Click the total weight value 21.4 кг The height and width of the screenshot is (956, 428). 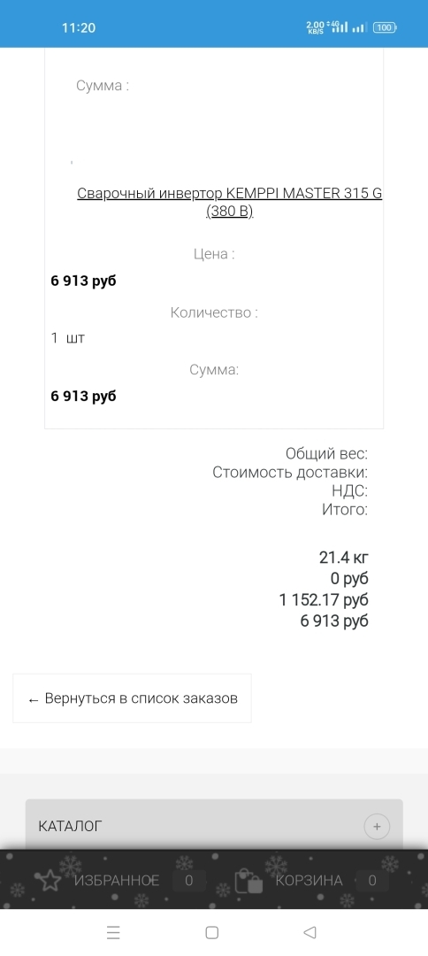pyautogui.click(x=344, y=558)
